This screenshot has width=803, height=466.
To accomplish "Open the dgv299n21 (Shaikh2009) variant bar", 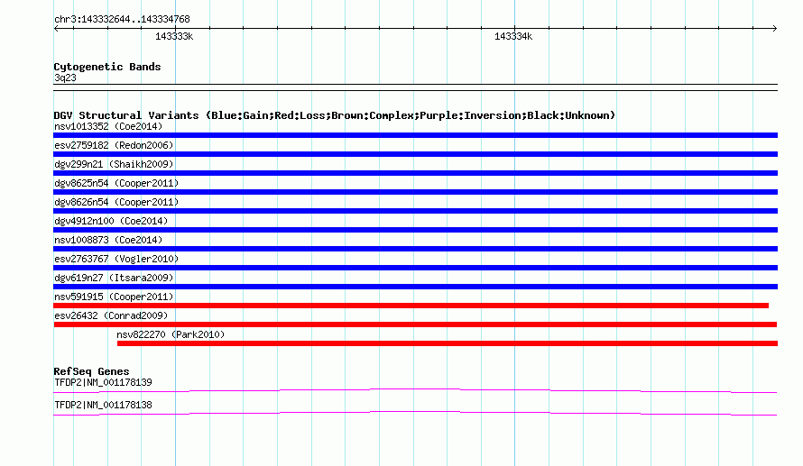I will tap(415, 173).
